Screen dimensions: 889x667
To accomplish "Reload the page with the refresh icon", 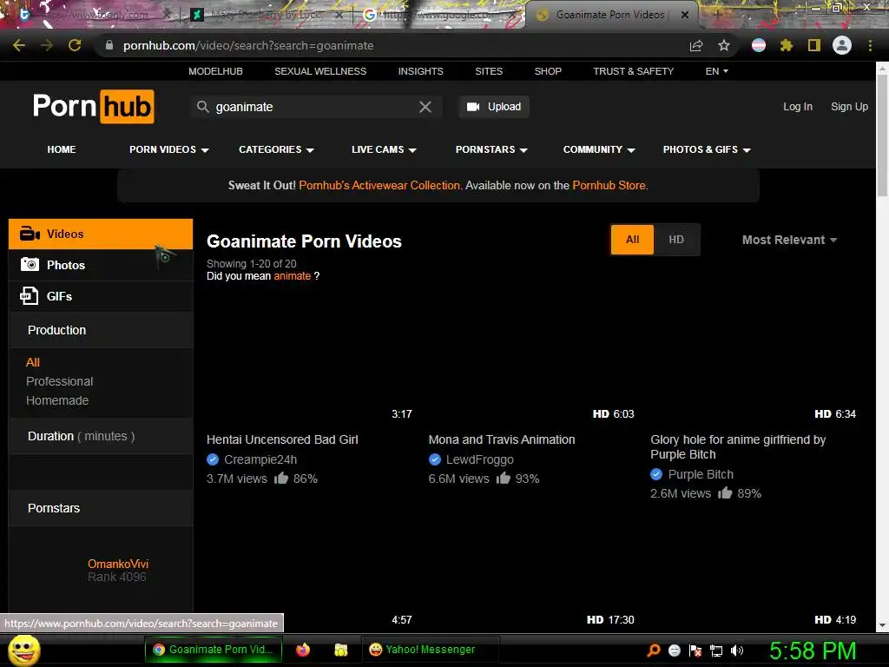I will click(x=75, y=45).
